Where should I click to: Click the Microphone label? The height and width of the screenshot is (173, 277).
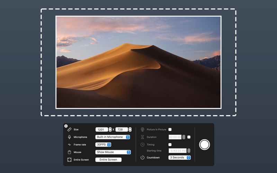80,137
